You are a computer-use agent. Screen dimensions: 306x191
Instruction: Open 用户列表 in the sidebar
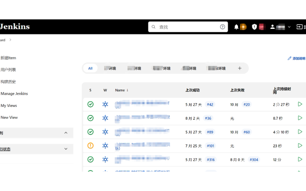8,70
